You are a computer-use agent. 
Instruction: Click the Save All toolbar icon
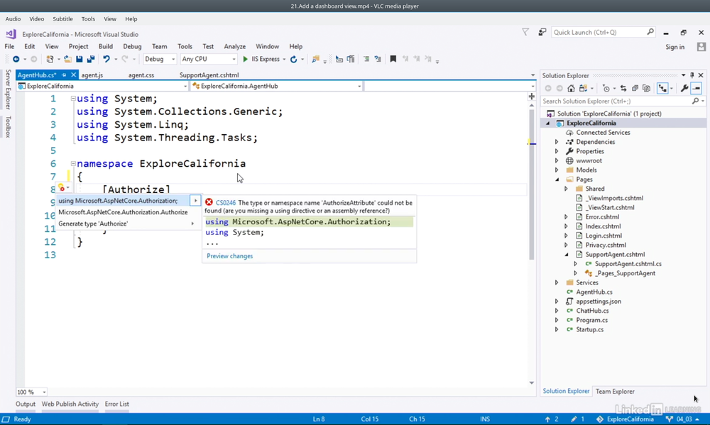click(x=90, y=60)
